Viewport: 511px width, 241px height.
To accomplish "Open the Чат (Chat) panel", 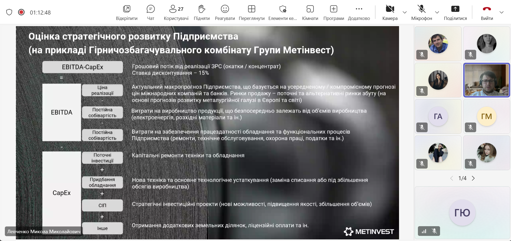I will (x=151, y=12).
